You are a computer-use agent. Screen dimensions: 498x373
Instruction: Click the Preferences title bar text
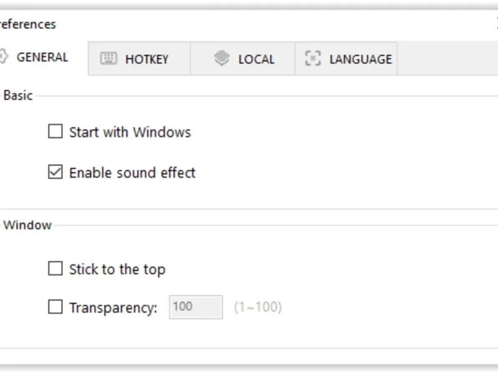[28, 24]
